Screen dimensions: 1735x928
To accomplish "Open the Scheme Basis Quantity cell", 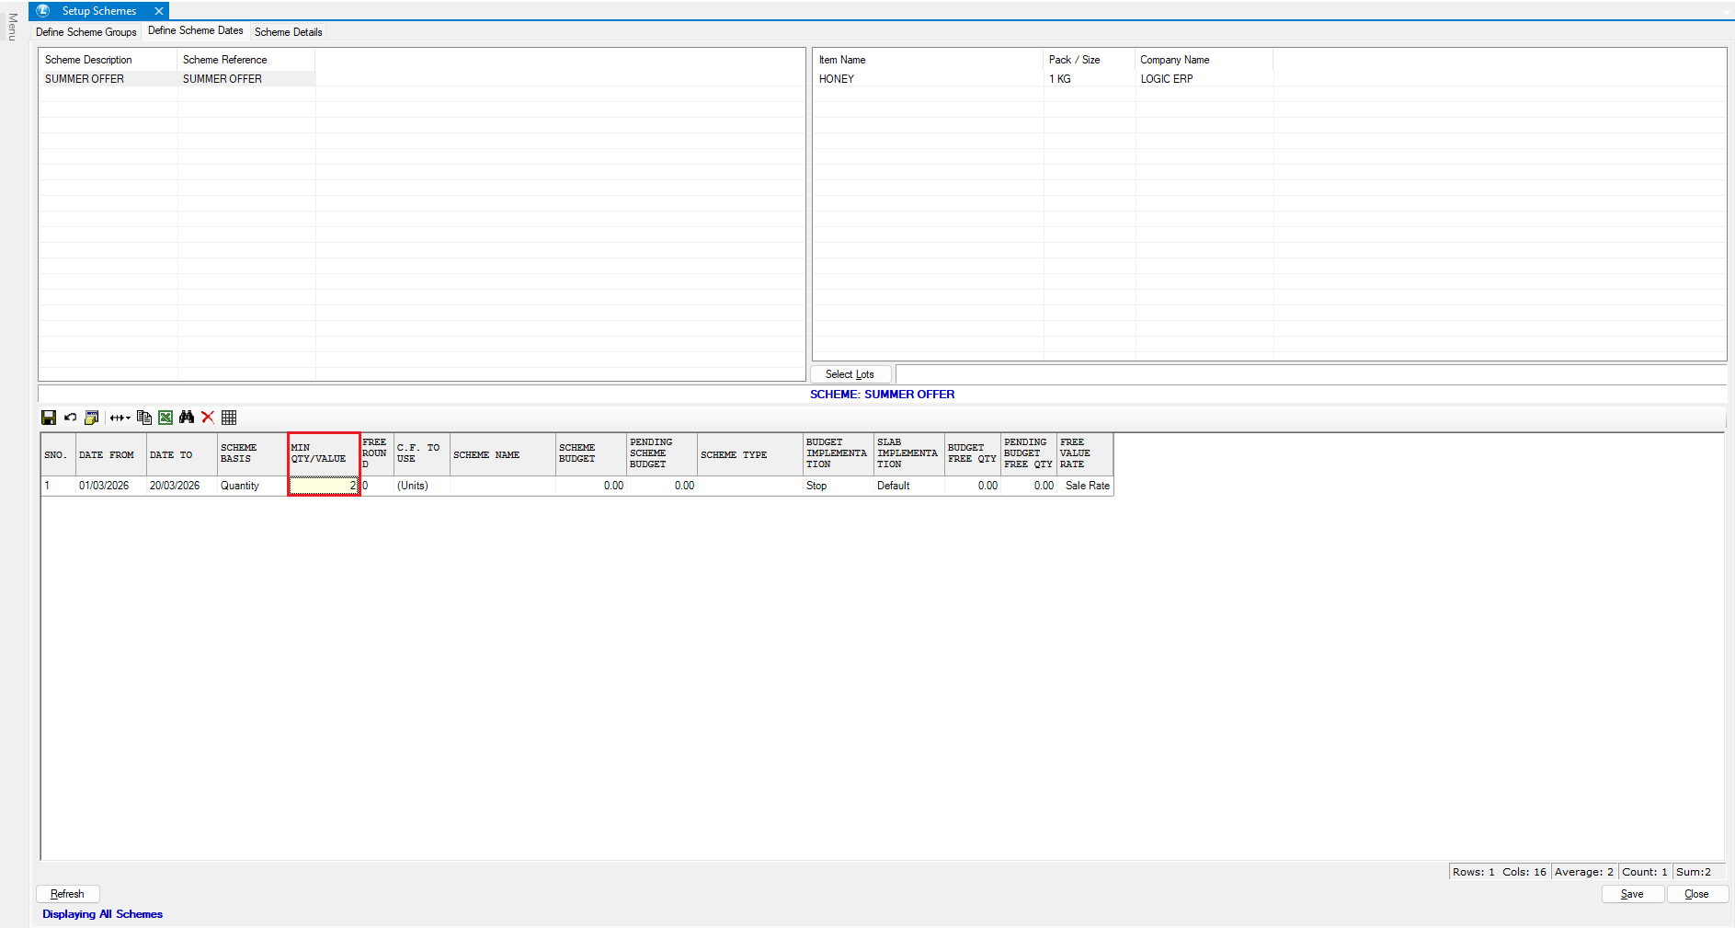I will point(251,486).
